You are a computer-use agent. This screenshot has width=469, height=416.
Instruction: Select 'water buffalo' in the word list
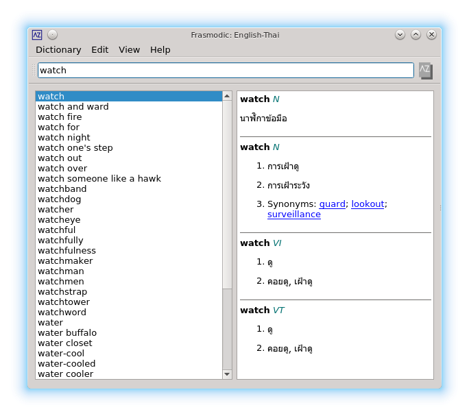click(x=67, y=333)
